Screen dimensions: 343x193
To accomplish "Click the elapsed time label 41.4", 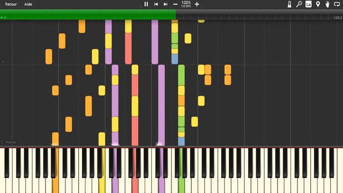I will [x=3, y=18].
